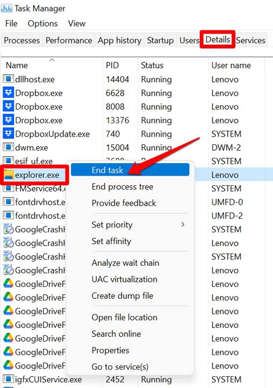Click the Task Manager title icon
The height and width of the screenshot is (388, 273).
click(x=6, y=8)
